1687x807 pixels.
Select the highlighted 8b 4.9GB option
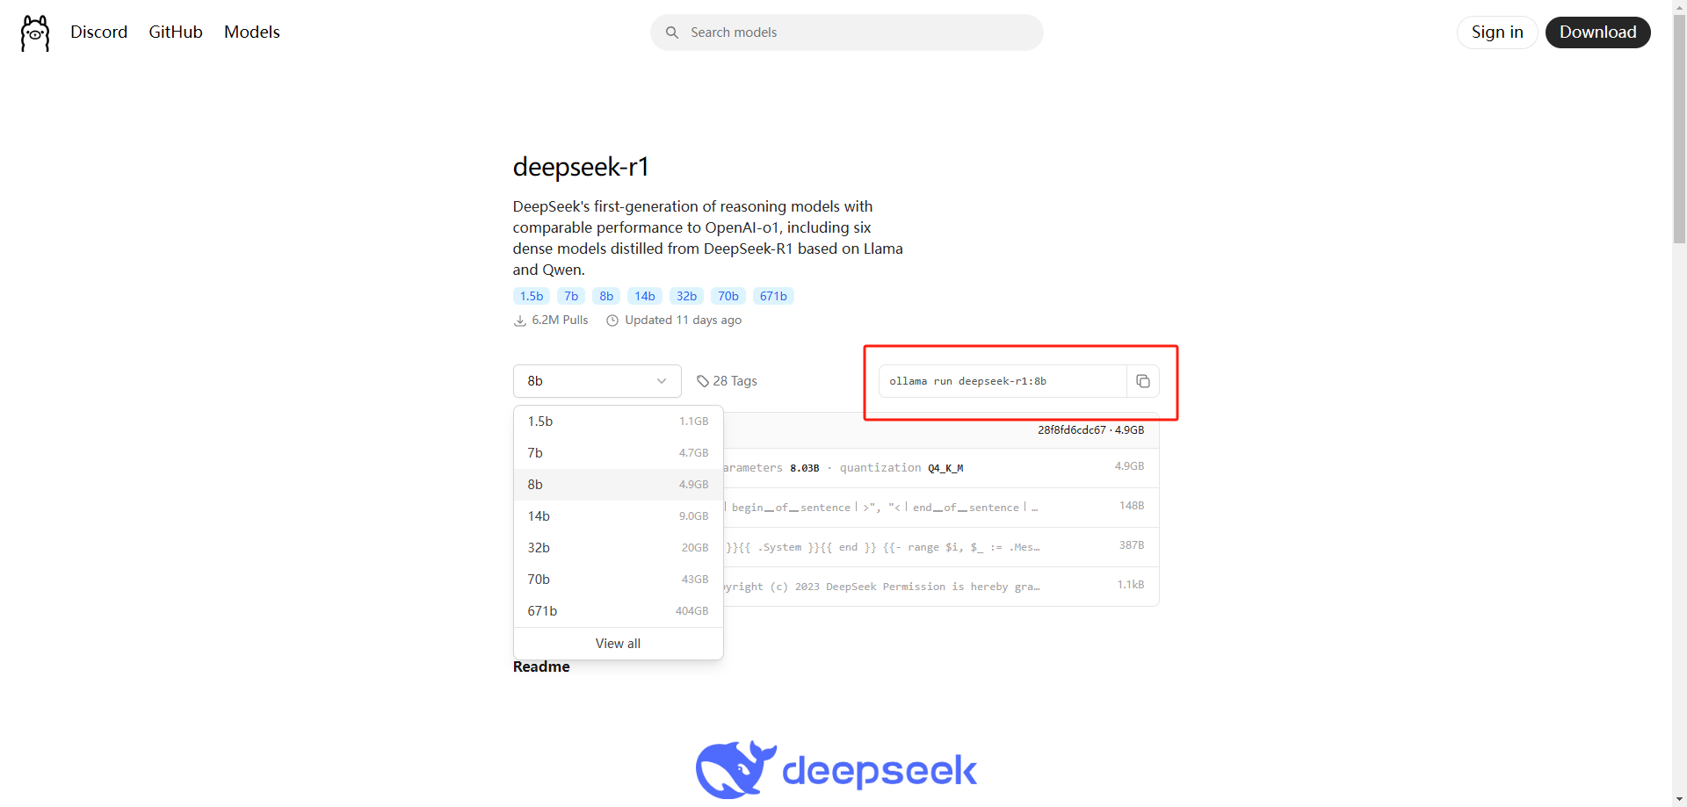[618, 485]
